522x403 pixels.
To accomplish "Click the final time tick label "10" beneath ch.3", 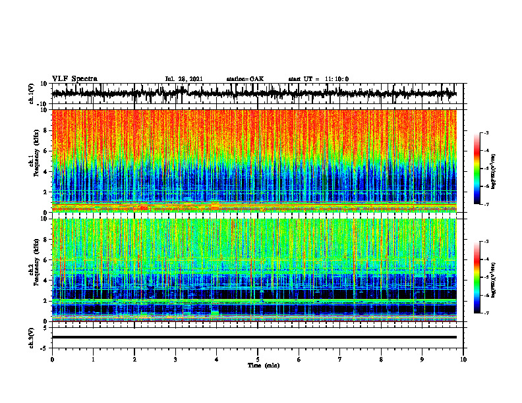I will click(463, 360).
